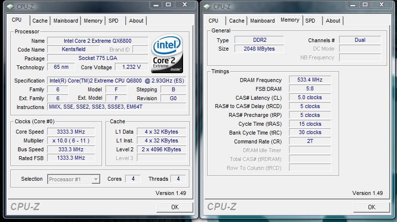Click the L1 Inst. '4 x 32 KBytes' value
The image size is (397, 222).
[x=161, y=140]
